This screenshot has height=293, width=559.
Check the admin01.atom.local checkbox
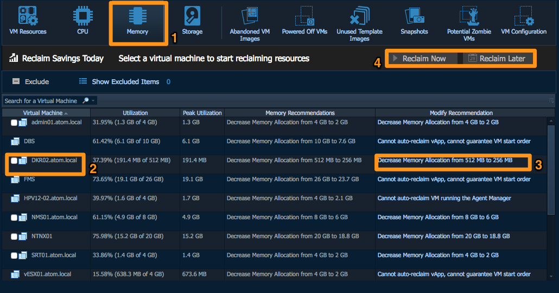(14, 123)
